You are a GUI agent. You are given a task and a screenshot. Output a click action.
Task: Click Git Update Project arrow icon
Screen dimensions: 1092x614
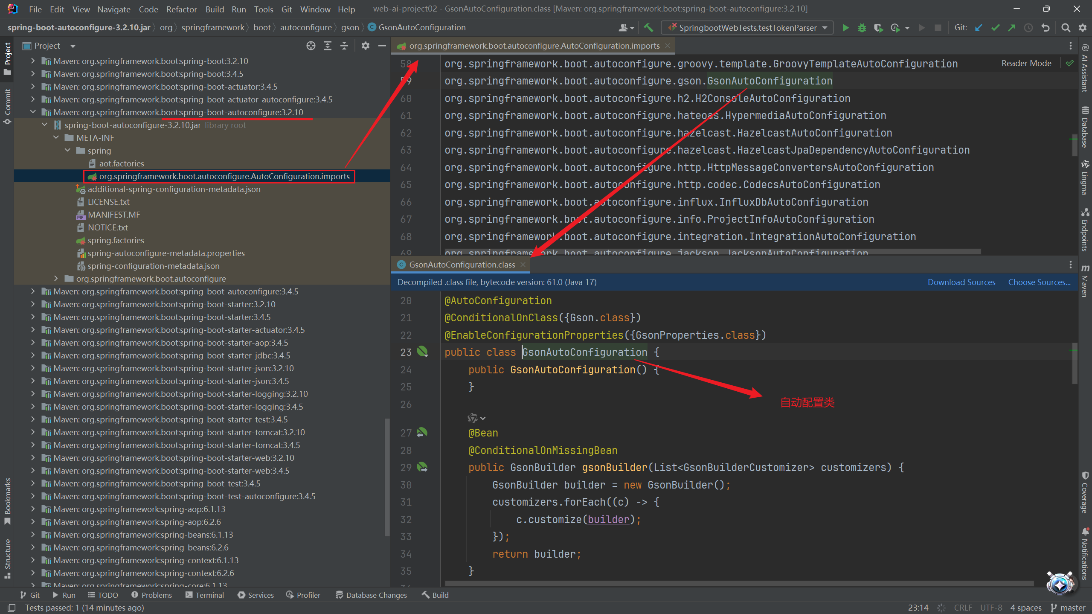pos(979,28)
